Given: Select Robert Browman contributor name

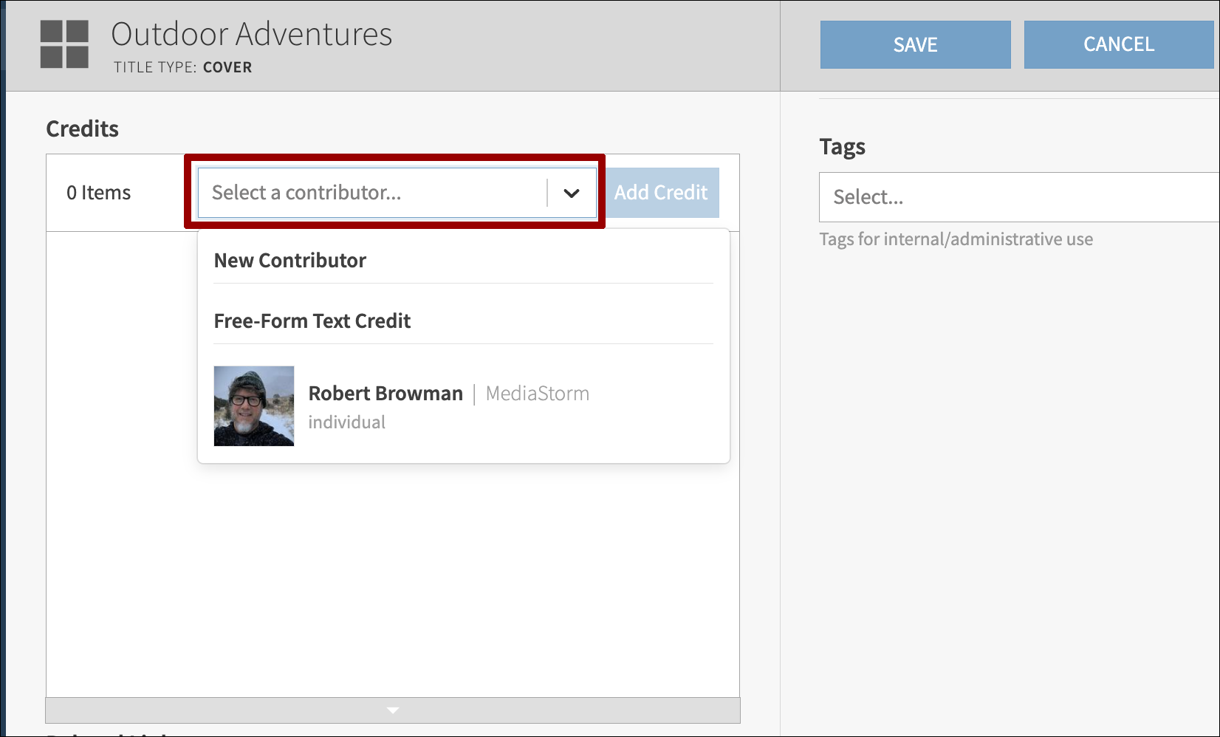Looking at the screenshot, I should pos(385,394).
